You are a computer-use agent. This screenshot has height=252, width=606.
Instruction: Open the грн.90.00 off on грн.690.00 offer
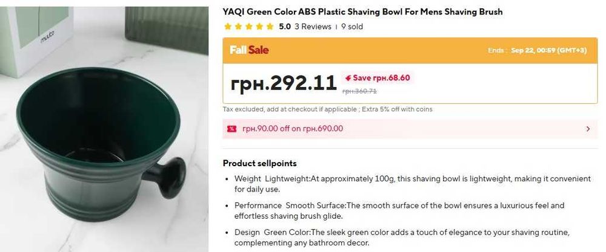click(410, 129)
